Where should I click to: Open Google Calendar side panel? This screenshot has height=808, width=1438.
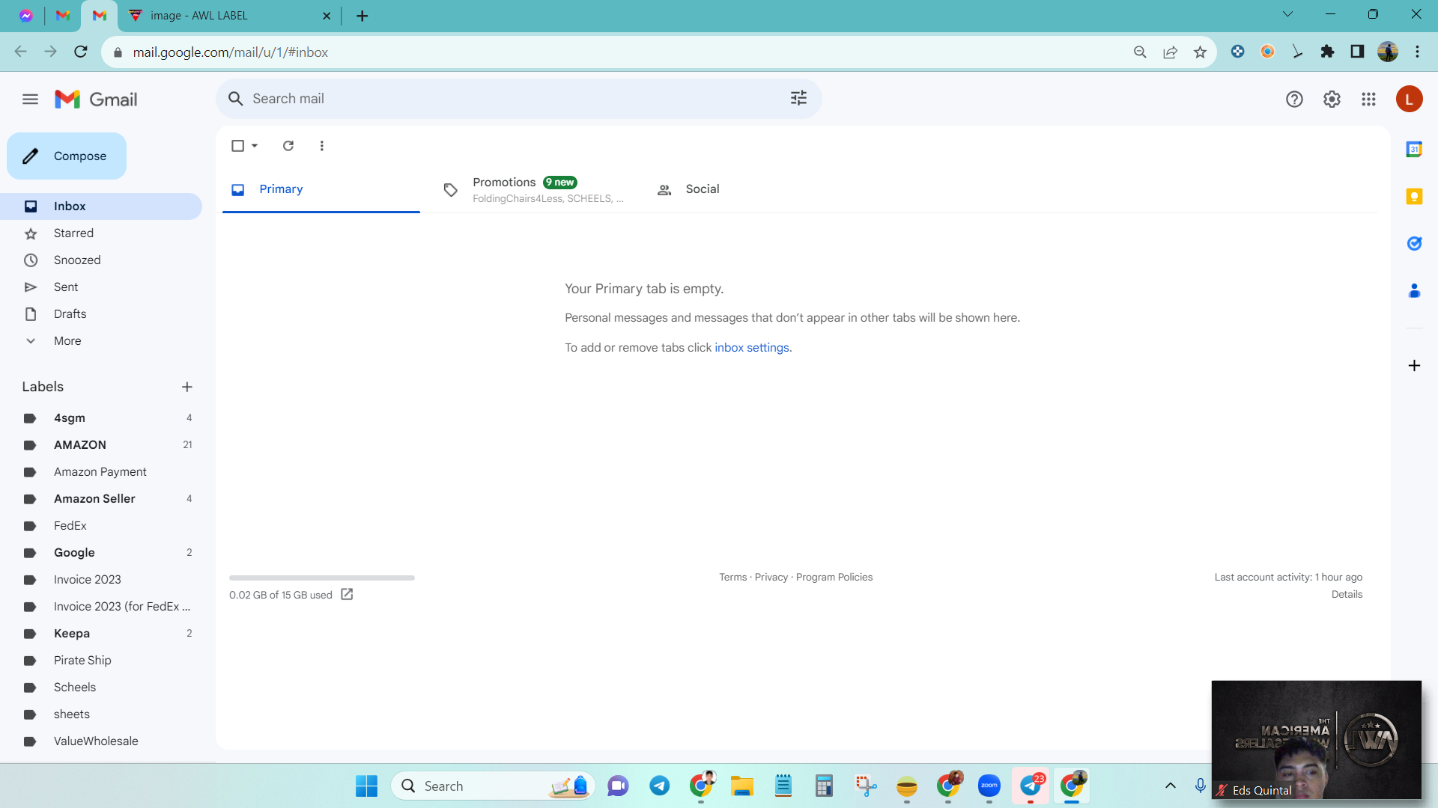(x=1414, y=150)
